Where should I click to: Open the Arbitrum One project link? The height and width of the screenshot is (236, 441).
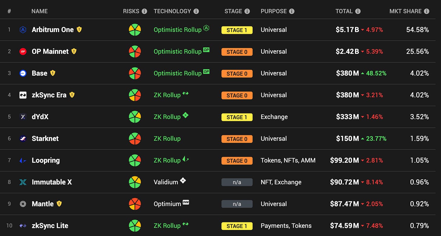coord(53,30)
